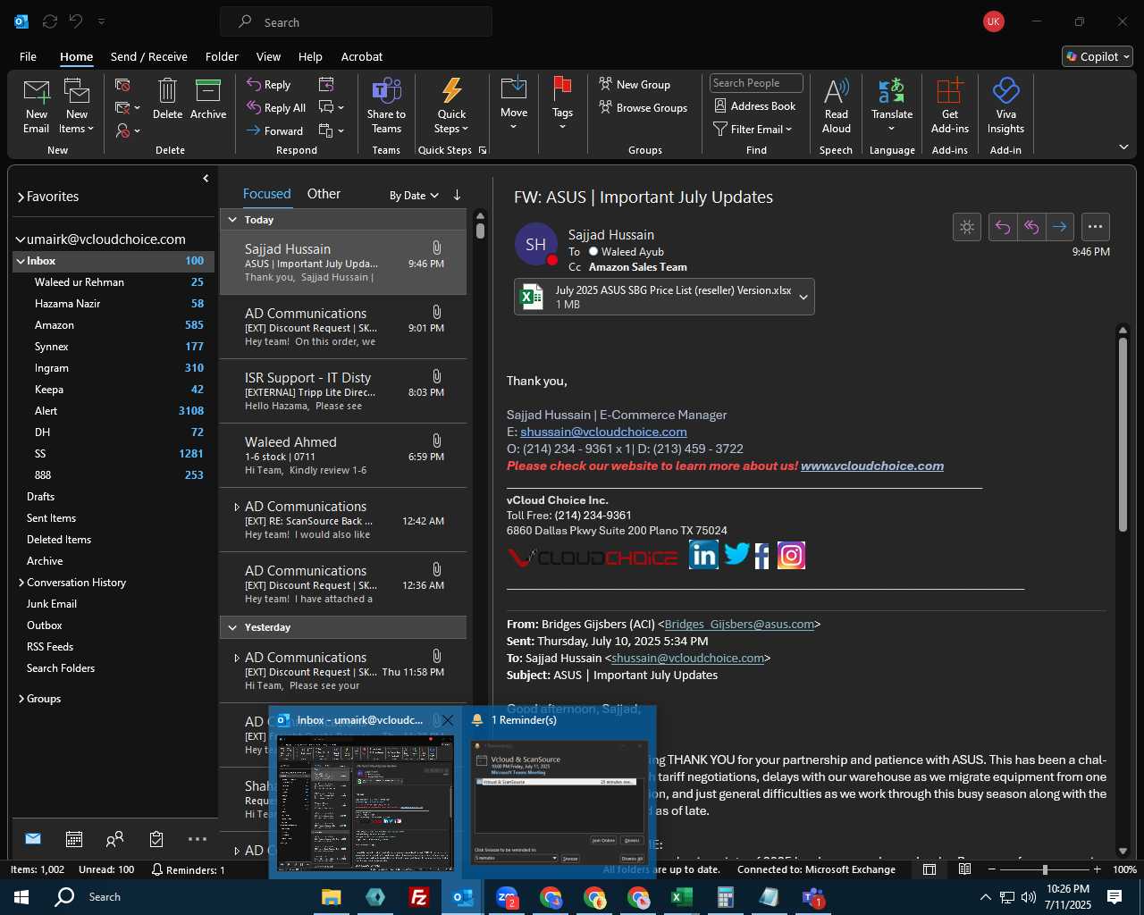Switch to Calendar view
This screenshot has width=1144, height=915.
[x=74, y=839]
